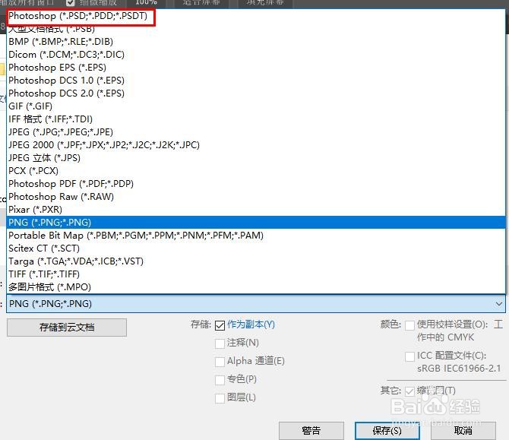Choose JPEG 2000 format entry

pyautogui.click(x=256, y=145)
